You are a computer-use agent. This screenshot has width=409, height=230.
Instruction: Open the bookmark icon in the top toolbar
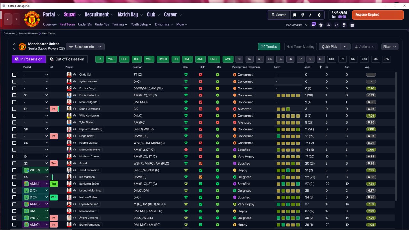pos(295,15)
